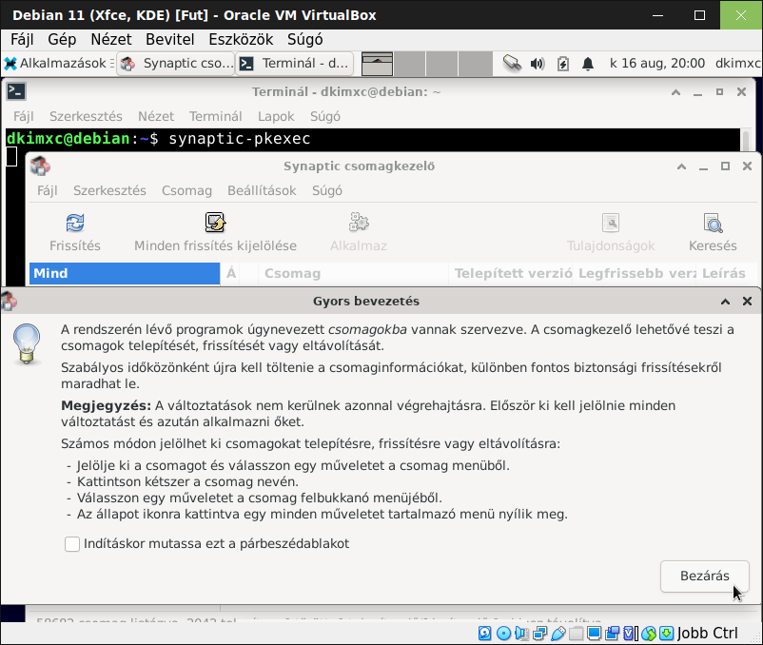Switch to the first workspace in pager
This screenshot has height=645, width=763.
point(377,64)
